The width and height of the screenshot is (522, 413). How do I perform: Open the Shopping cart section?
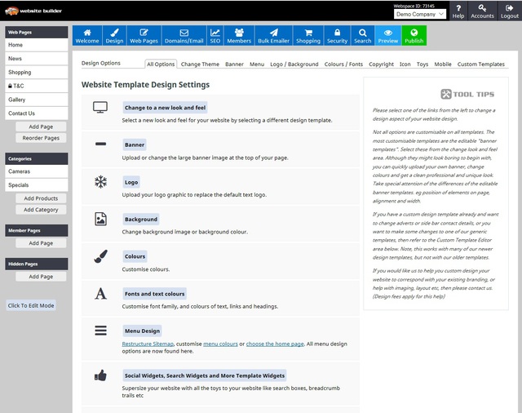pyautogui.click(x=307, y=35)
